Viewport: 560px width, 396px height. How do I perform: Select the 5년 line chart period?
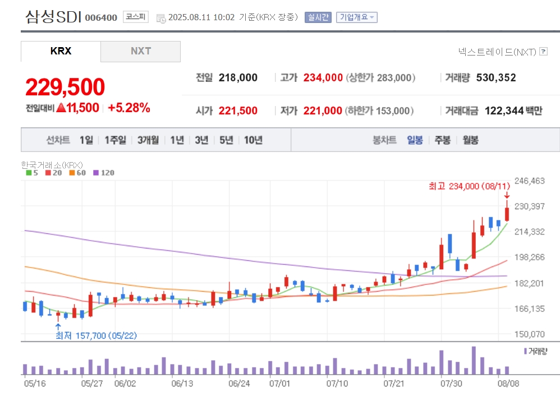point(226,140)
